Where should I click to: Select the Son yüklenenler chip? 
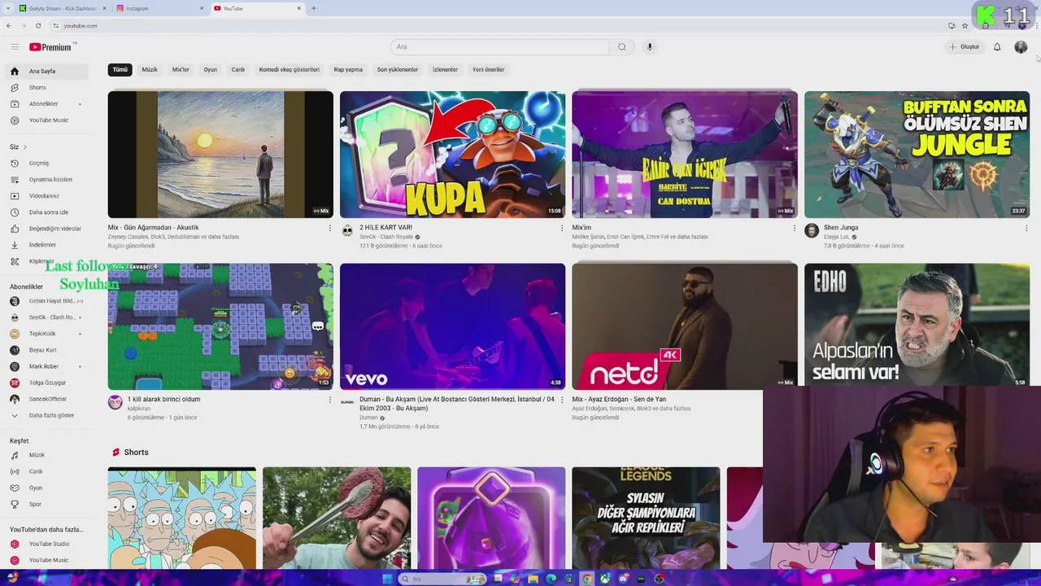[397, 70]
